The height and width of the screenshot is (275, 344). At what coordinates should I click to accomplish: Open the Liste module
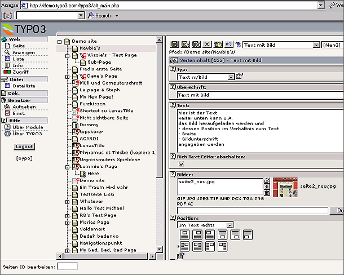18,59
